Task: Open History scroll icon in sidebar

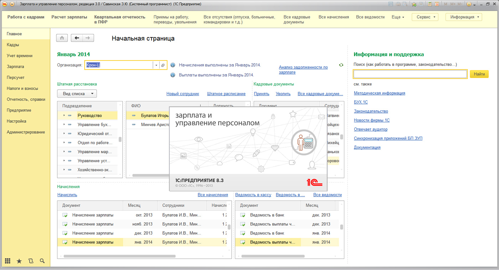Action: [x=31, y=261]
